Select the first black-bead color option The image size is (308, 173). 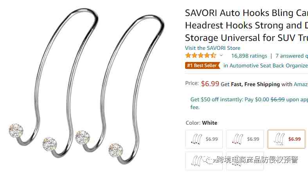(204, 139)
